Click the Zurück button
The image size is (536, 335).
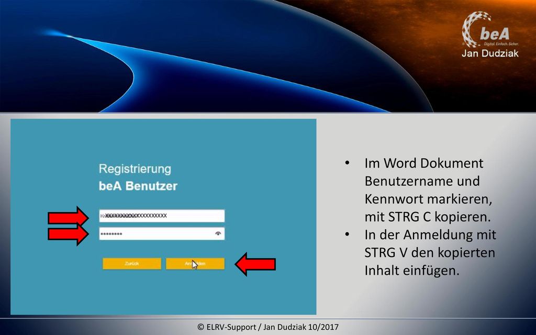coord(132,264)
